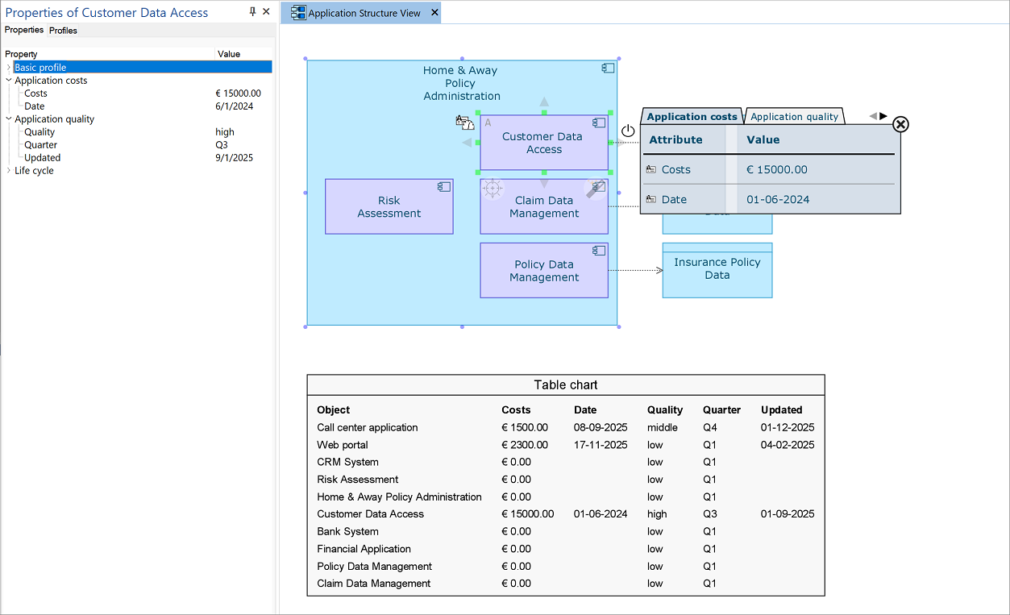Click the power icon beside Customer Data Access

point(628,131)
